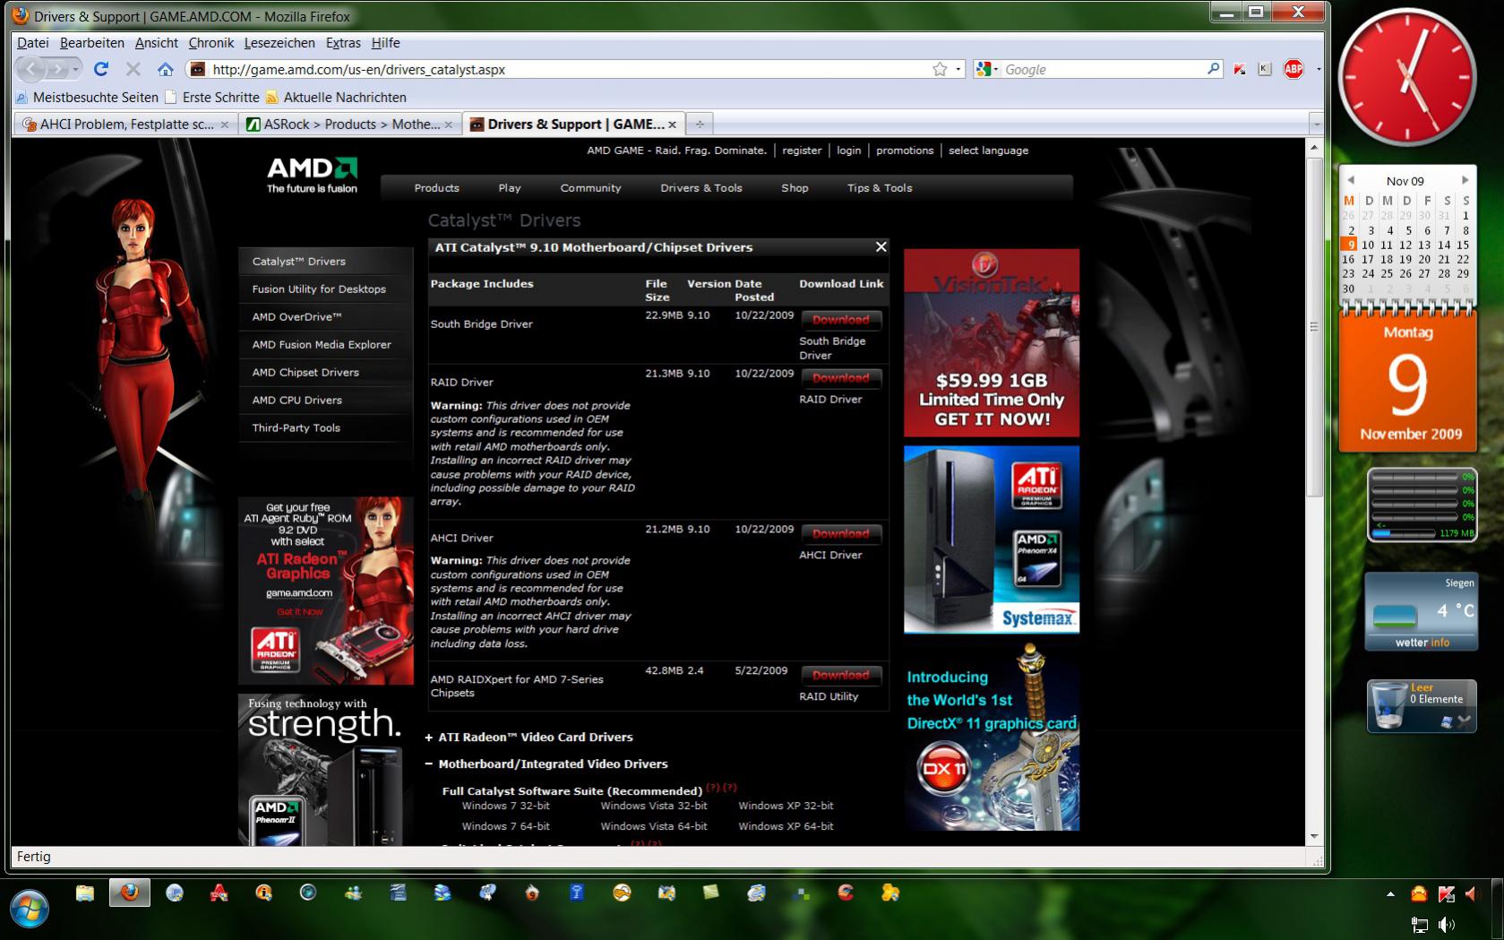Screen dimensions: 1504x940
Task: Close the AHCI Problem tab
Action: (225, 125)
